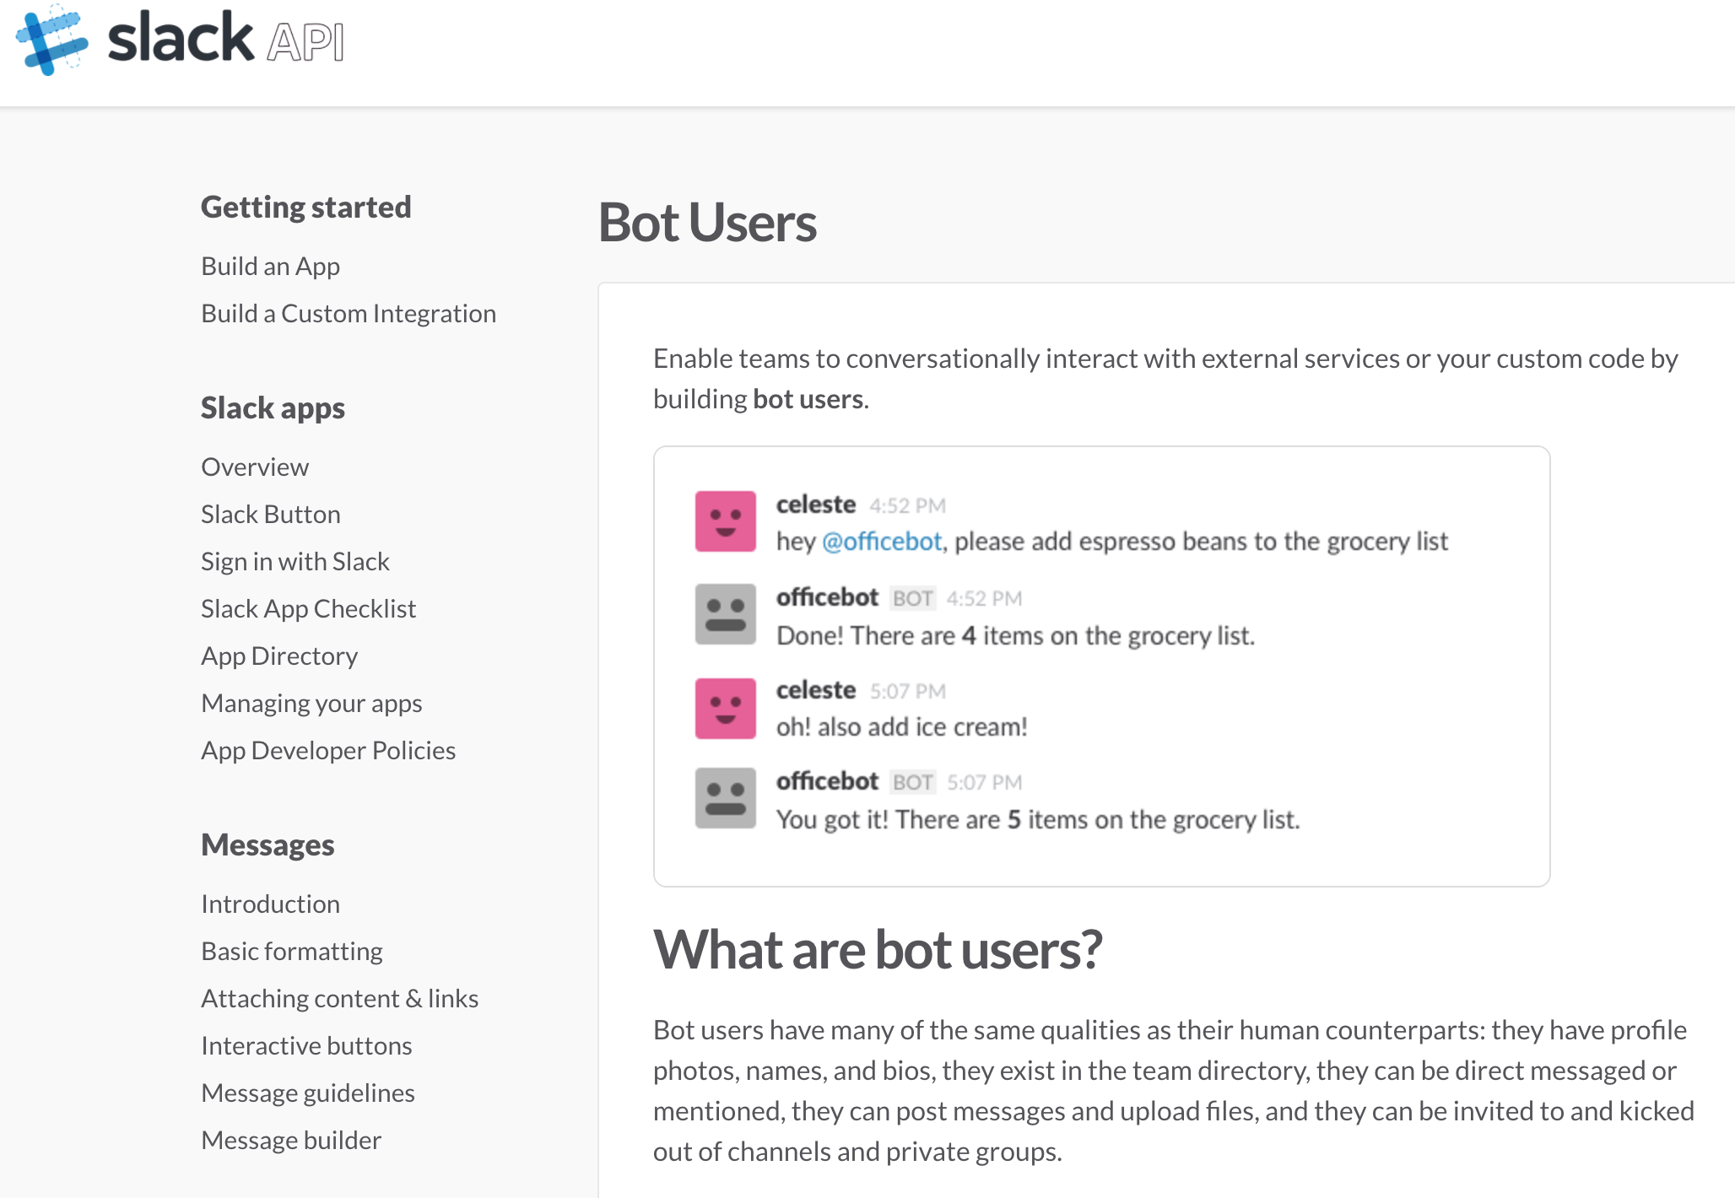Click the BOT badge on the second officebot message

pos(912,781)
